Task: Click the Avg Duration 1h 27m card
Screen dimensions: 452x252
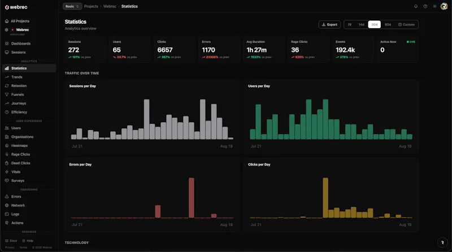Action: pyautogui.click(x=264, y=50)
